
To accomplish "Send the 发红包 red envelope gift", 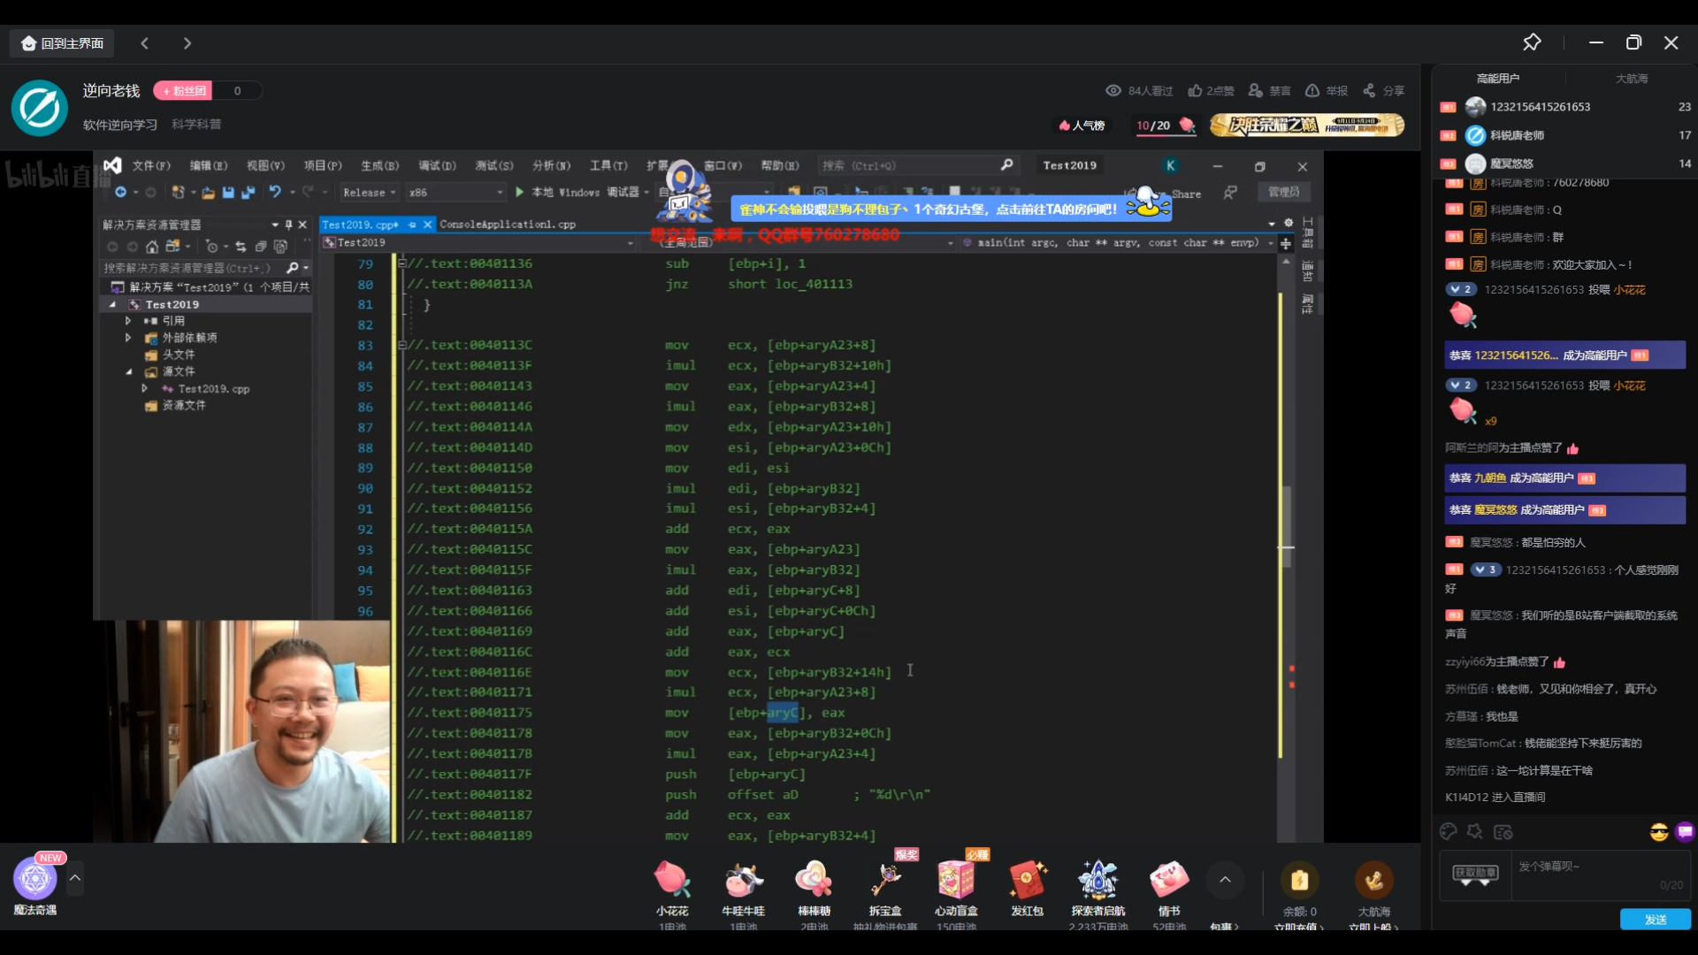I will click(x=1027, y=880).
